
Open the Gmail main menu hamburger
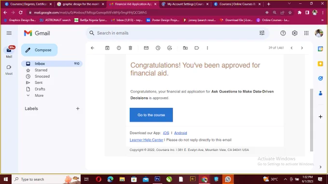(9, 33)
